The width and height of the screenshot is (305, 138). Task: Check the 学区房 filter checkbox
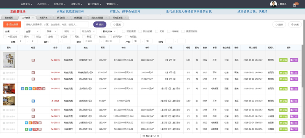[x=57, y=37]
